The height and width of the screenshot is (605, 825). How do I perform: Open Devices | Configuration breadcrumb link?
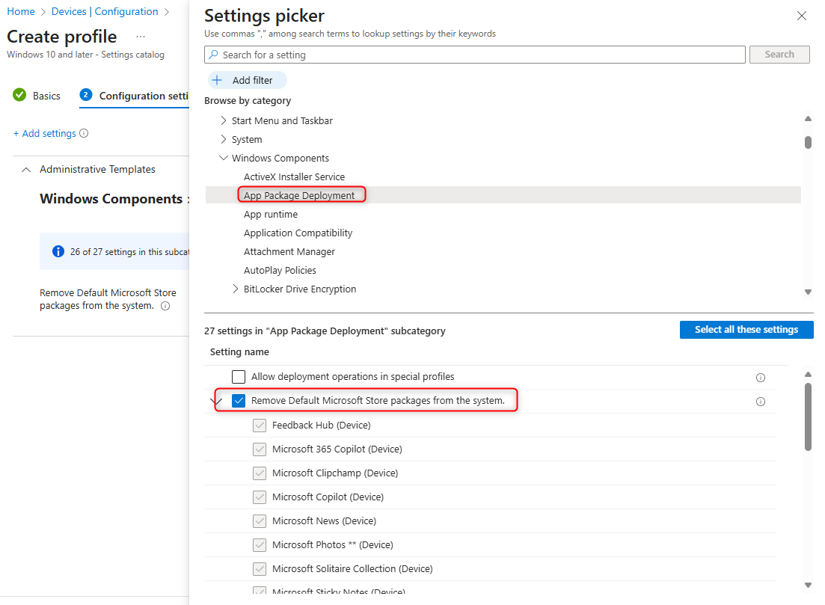pyautogui.click(x=105, y=11)
